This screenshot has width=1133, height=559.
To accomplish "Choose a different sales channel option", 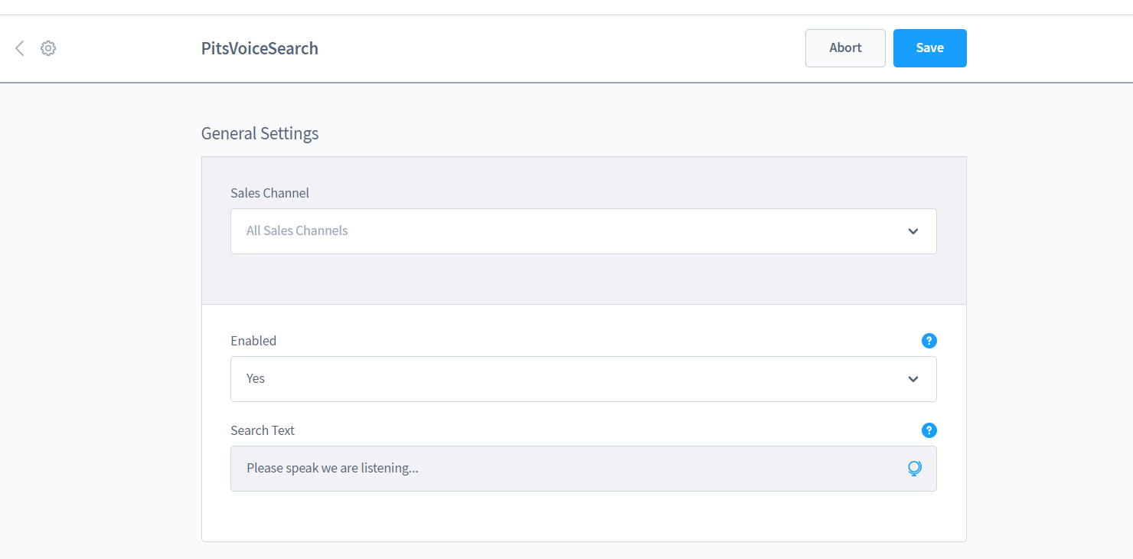I will [583, 230].
